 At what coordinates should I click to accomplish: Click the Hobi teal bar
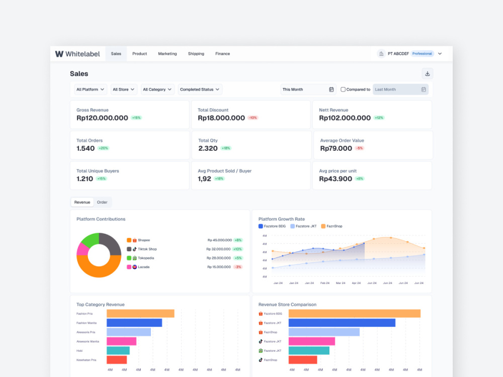[x=118, y=351]
